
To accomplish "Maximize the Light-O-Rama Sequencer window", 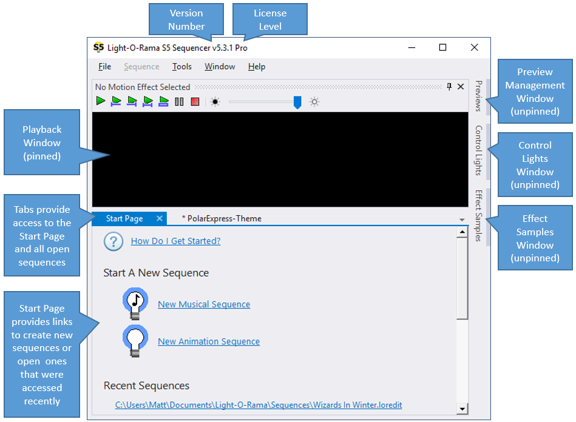I will [442, 47].
